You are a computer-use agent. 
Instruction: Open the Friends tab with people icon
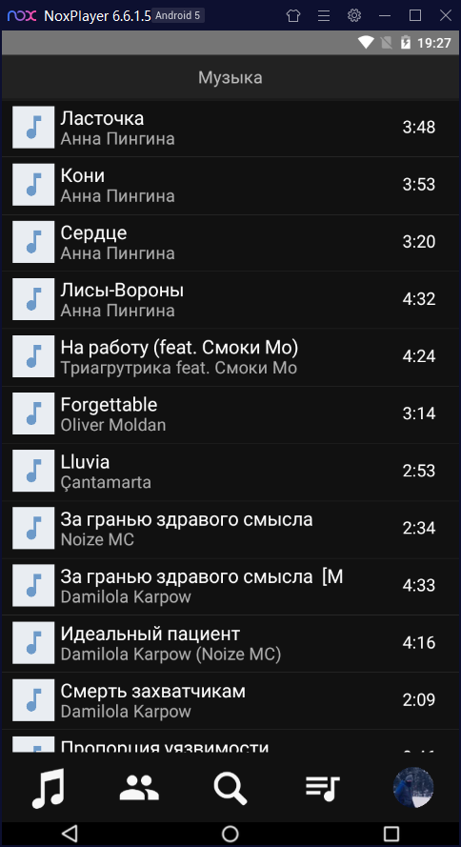[x=139, y=788]
